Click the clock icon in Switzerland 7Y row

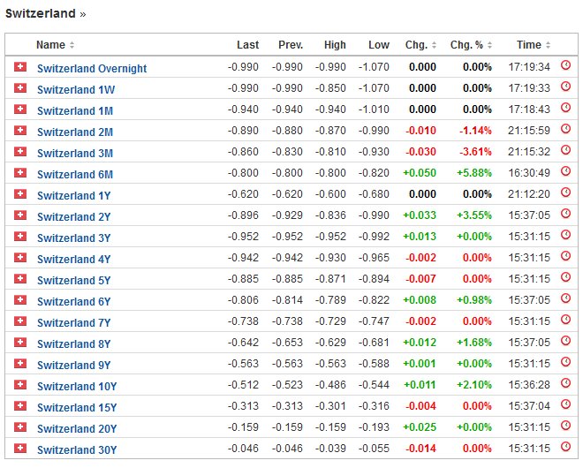tap(565, 320)
